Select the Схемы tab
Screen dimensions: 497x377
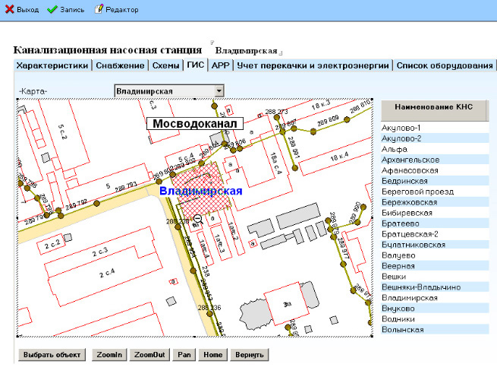165,66
